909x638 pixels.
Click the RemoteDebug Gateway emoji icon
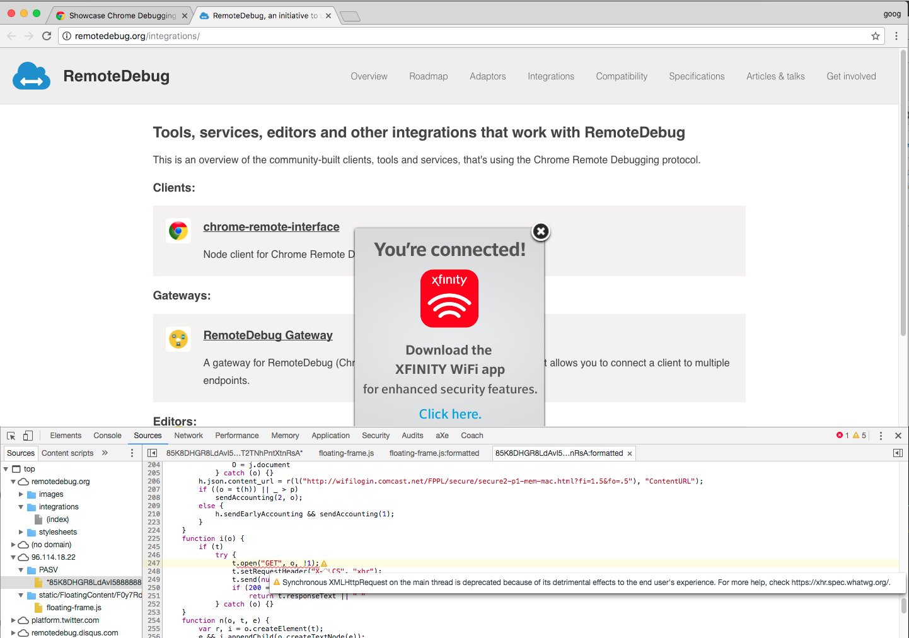178,339
